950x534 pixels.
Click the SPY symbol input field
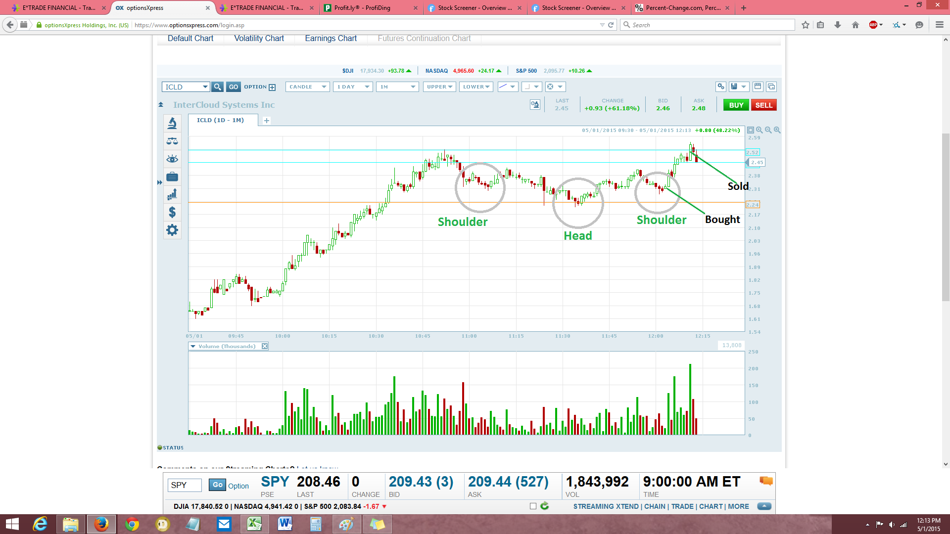(x=185, y=485)
